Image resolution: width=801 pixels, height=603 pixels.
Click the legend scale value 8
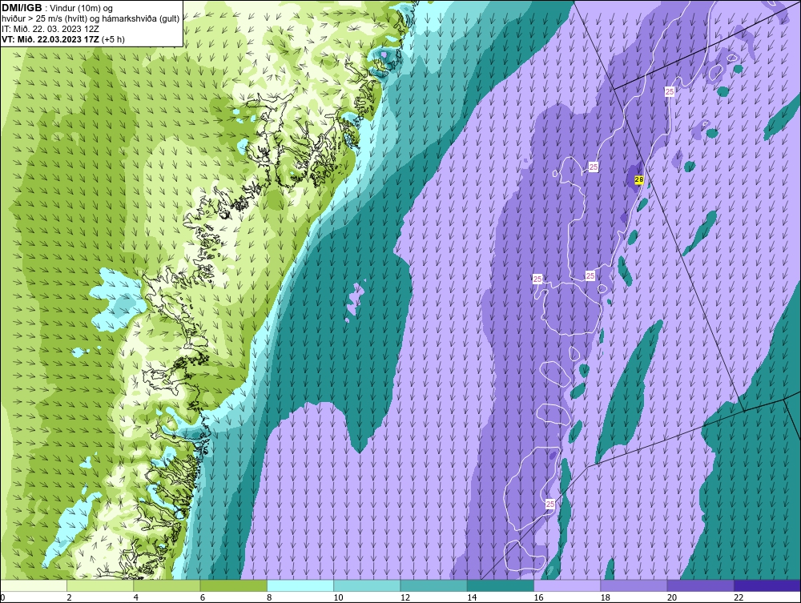[269, 598]
